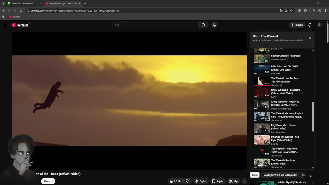Create a clip with the Klip button
Screen dimensions: 329x185
click(x=233, y=181)
